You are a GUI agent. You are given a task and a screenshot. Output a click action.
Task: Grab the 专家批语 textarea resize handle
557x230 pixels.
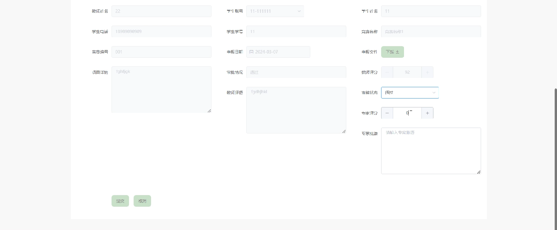479,172
